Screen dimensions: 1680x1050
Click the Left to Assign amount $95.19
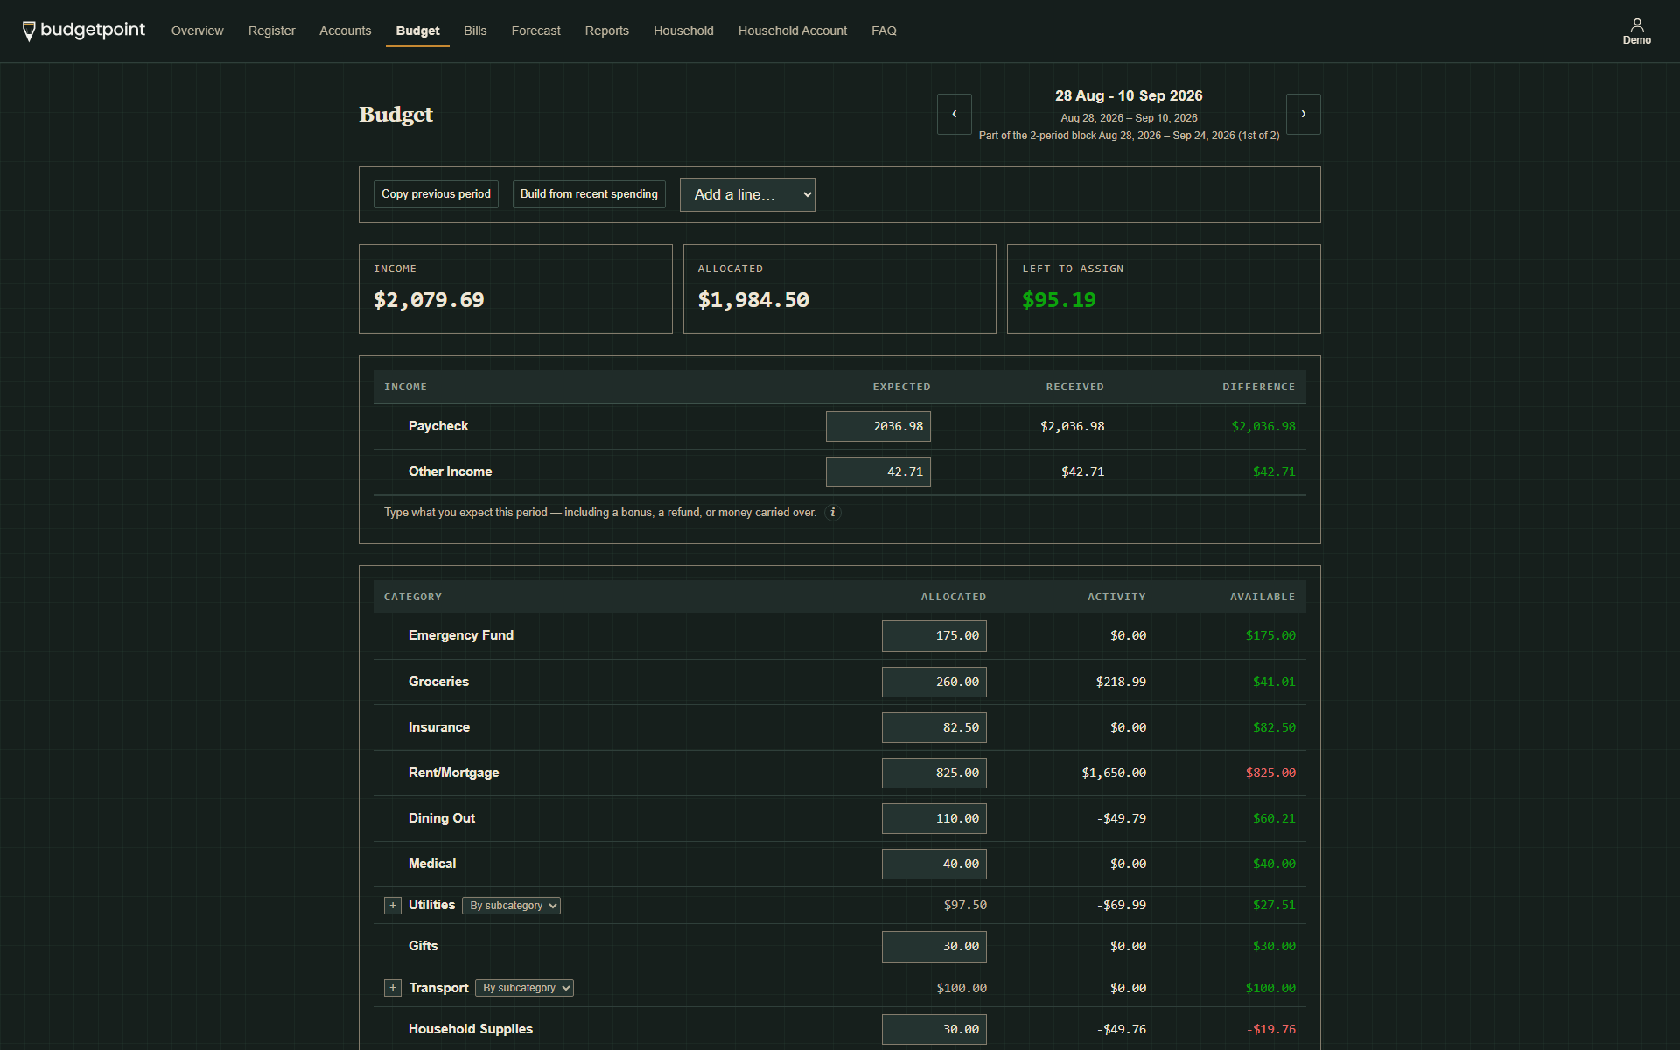(1059, 300)
